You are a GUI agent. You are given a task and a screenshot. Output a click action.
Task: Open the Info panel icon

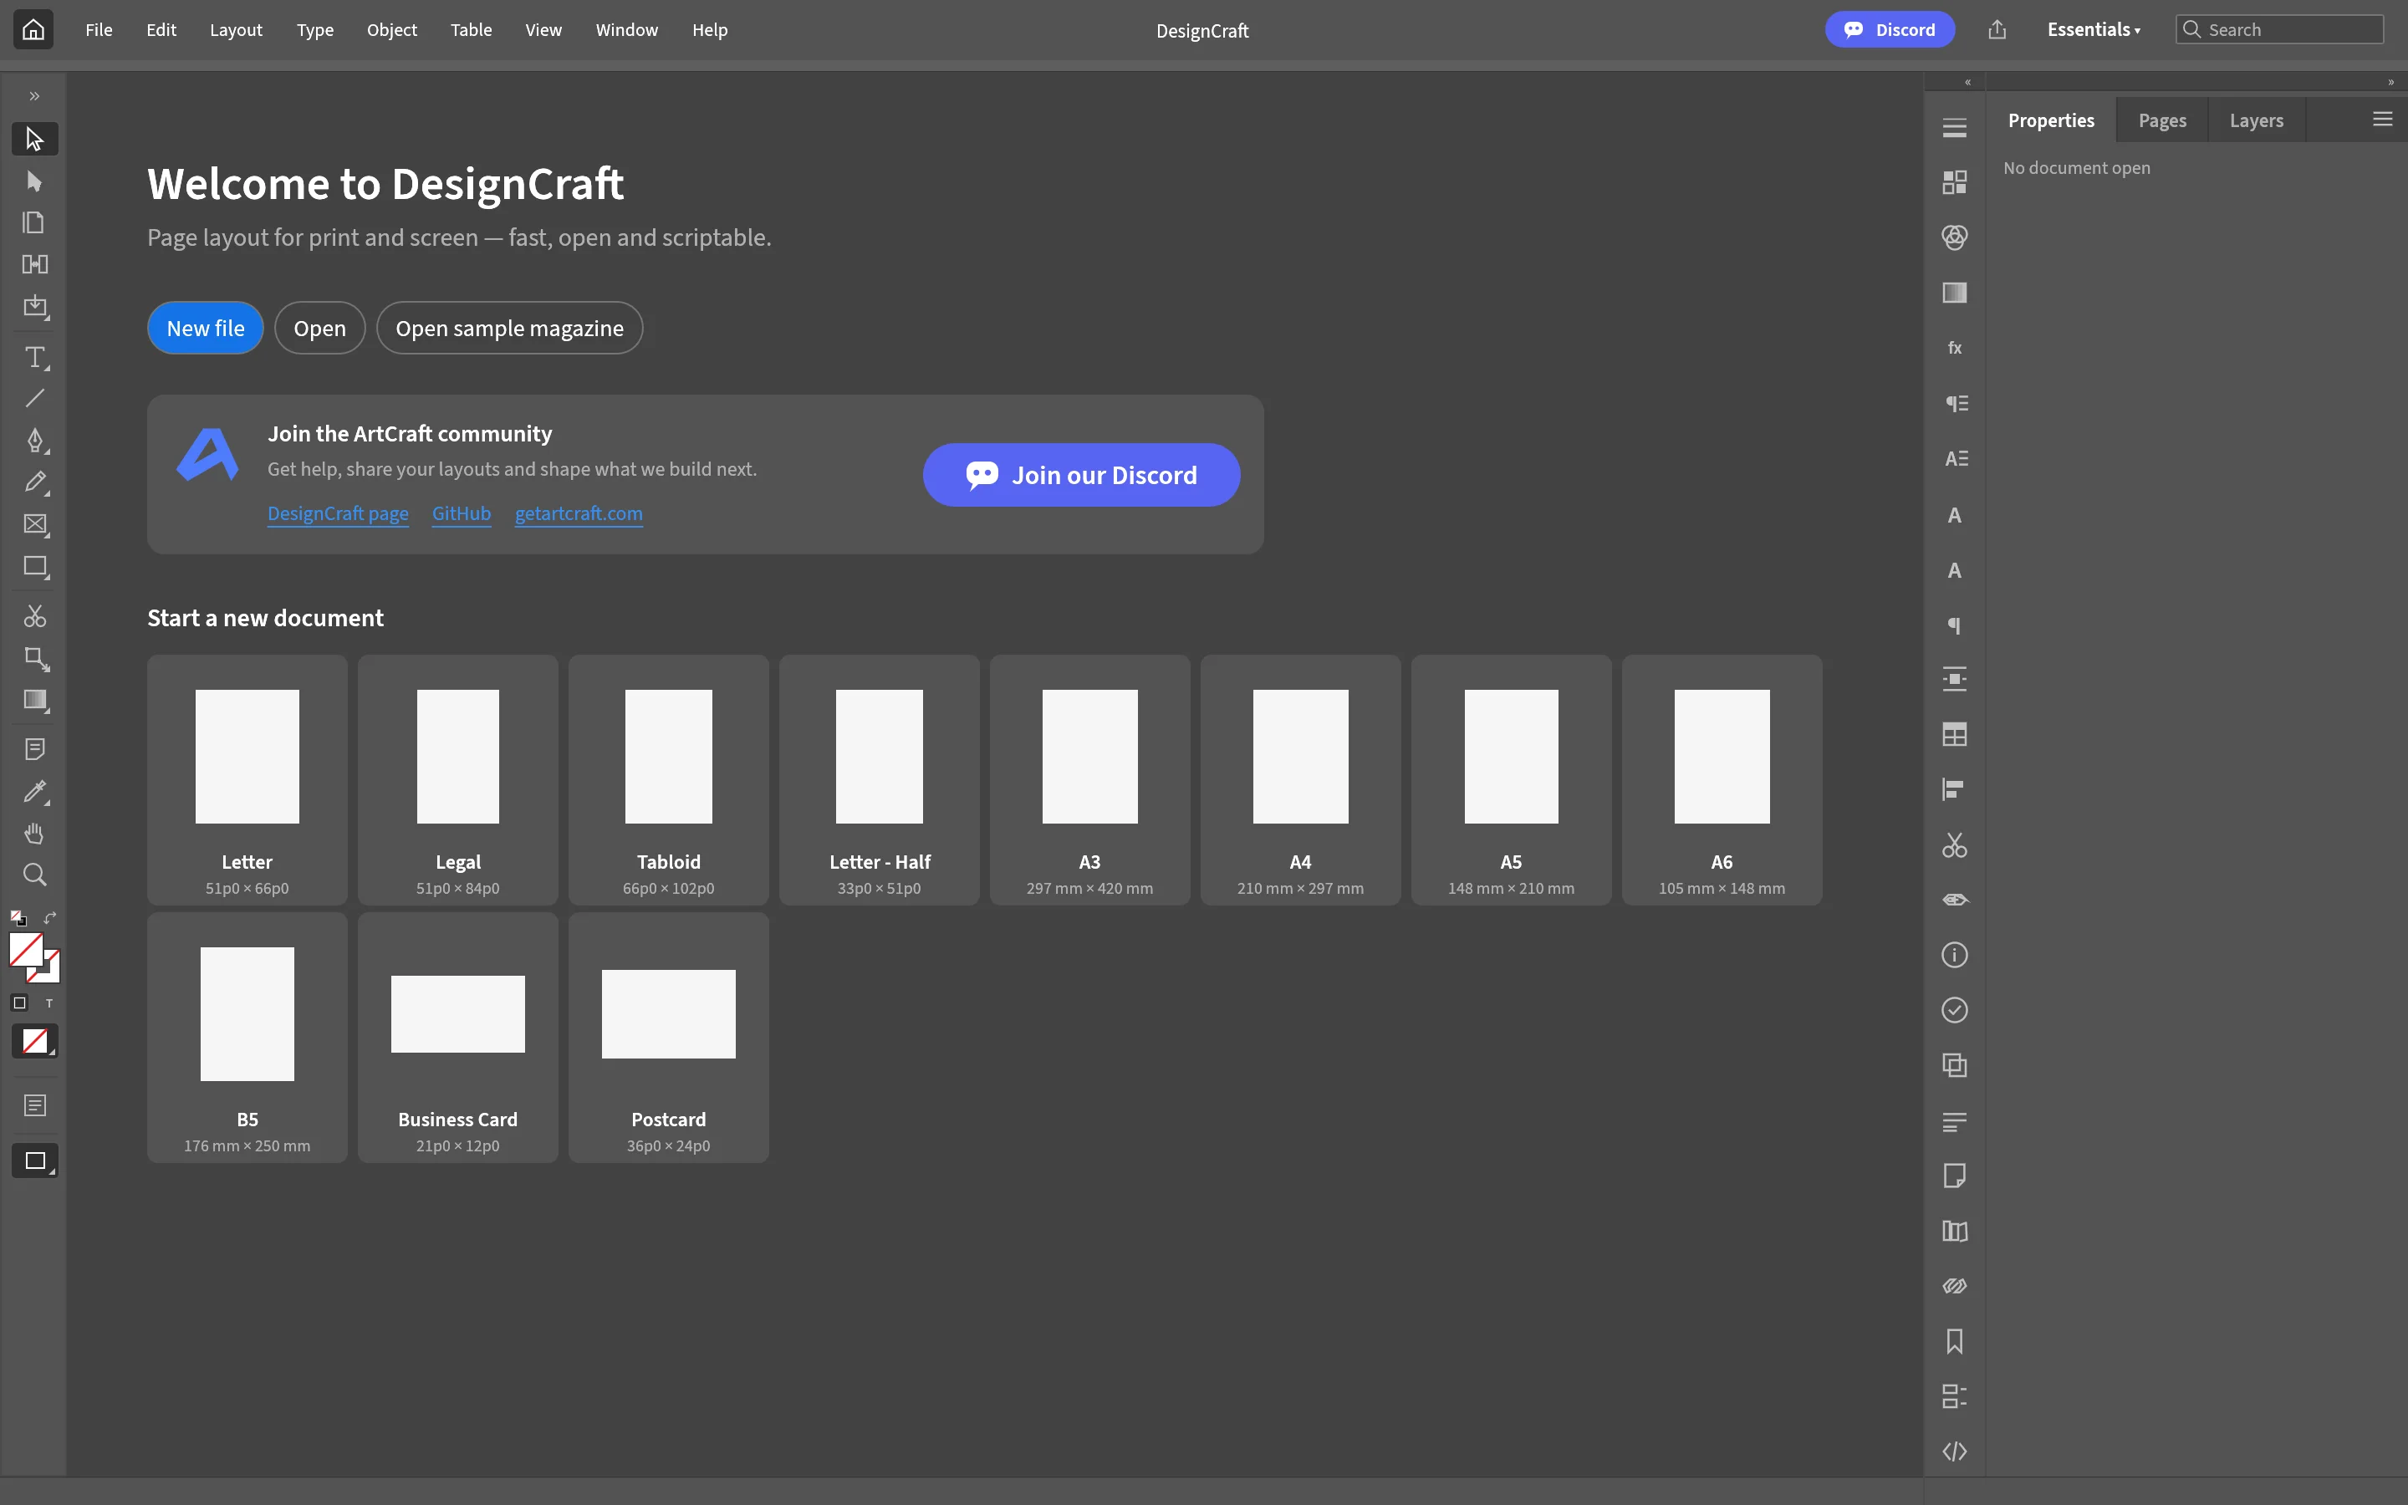click(x=1954, y=956)
